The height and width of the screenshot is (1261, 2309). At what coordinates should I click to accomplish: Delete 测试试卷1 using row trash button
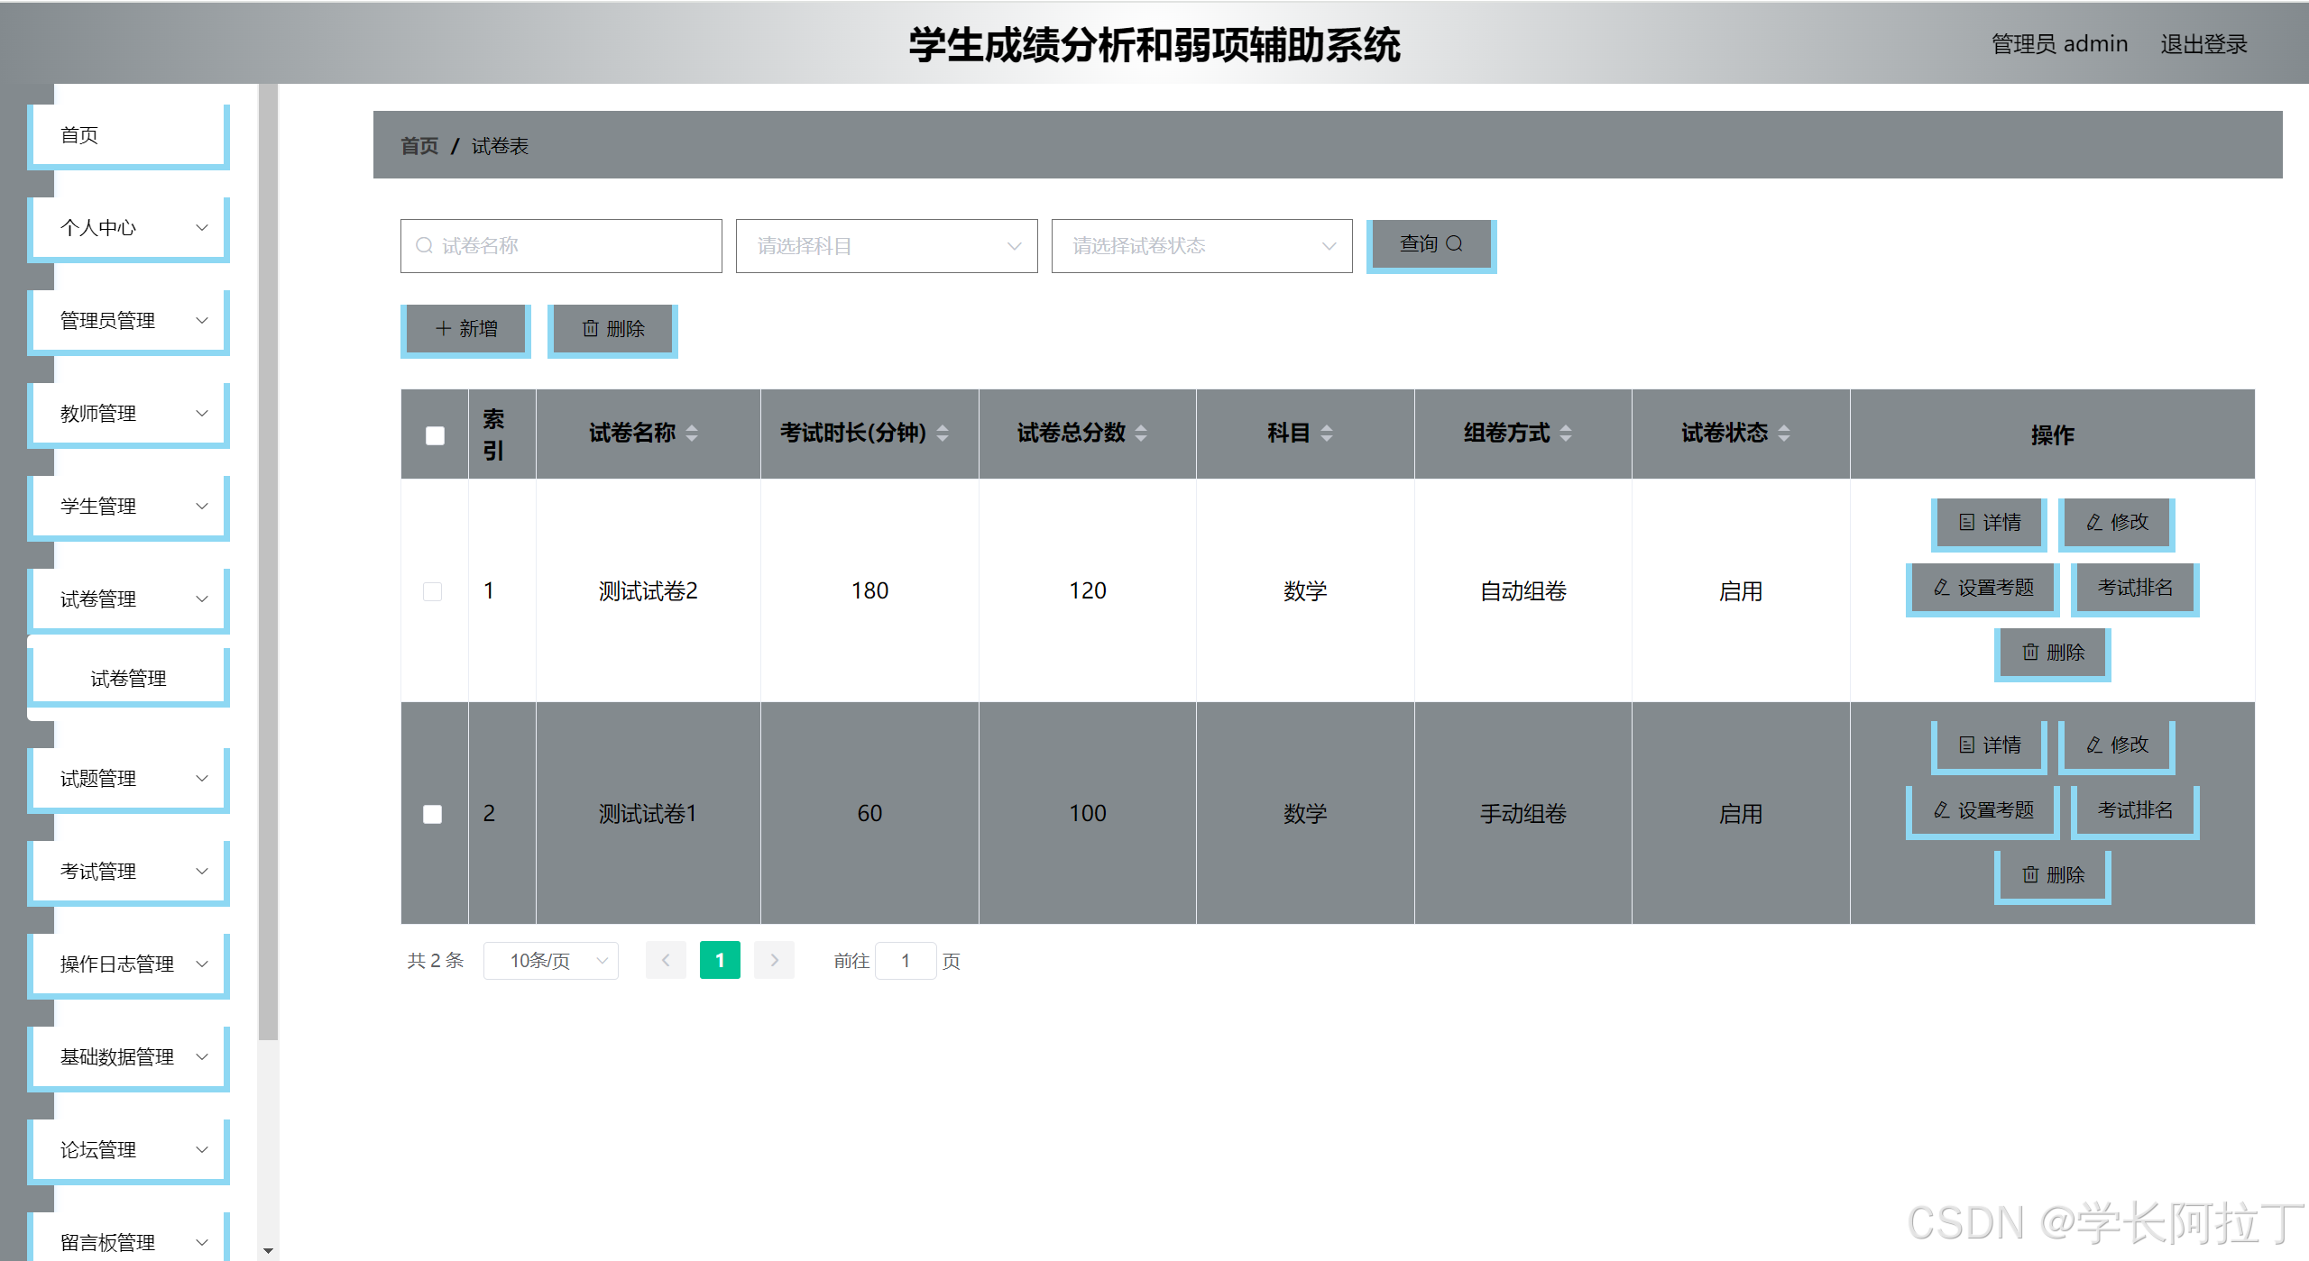point(2052,875)
